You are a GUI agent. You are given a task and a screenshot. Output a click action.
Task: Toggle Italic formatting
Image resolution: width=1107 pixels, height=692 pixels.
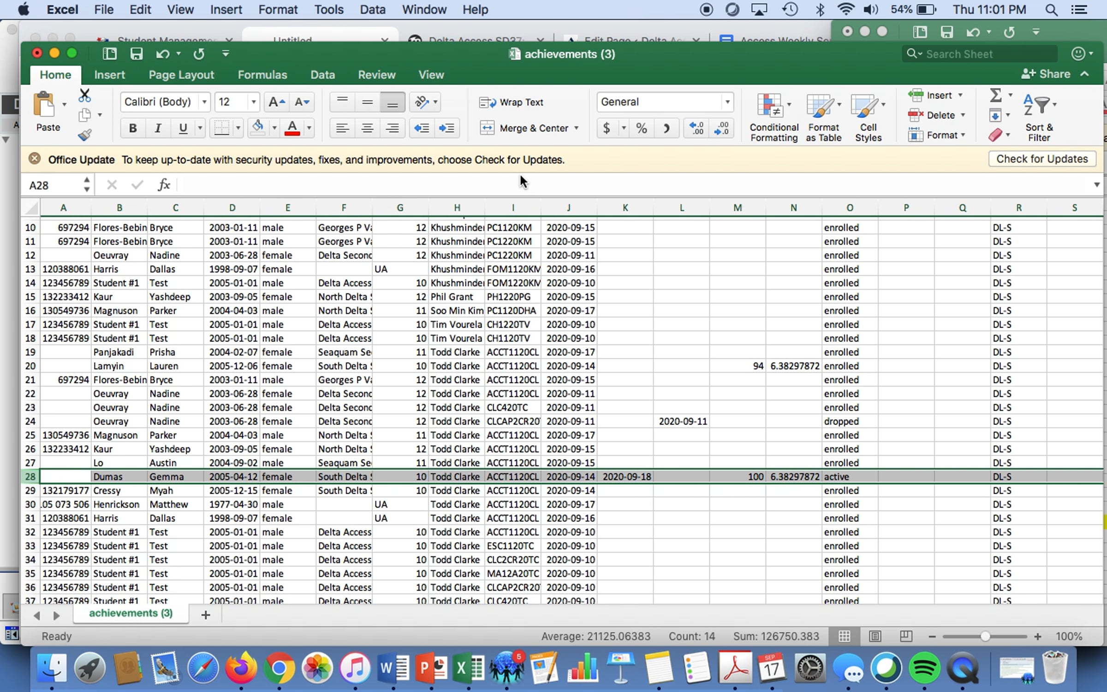(x=158, y=128)
